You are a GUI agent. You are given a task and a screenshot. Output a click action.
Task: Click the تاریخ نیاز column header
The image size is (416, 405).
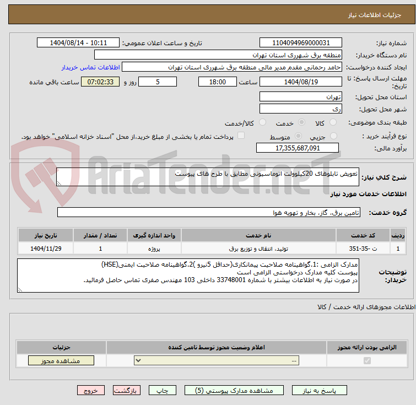point(46,235)
